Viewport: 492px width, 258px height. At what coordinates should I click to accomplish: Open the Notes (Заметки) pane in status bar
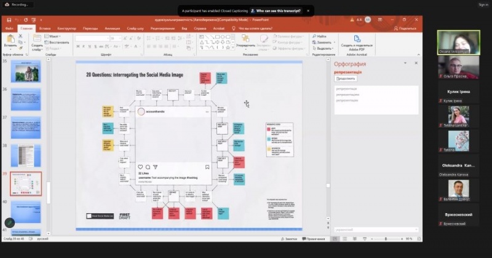point(288,238)
